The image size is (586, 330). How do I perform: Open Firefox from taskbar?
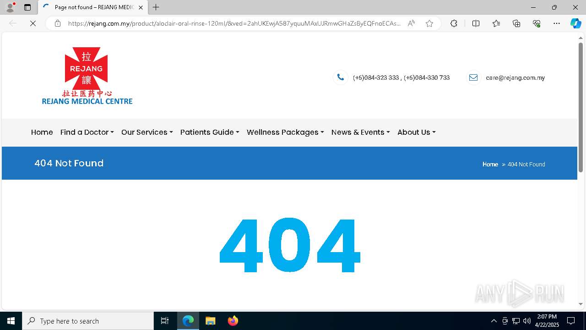233,321
